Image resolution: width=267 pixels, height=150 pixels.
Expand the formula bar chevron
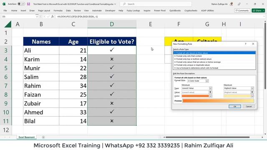click(x=264, y=17)
